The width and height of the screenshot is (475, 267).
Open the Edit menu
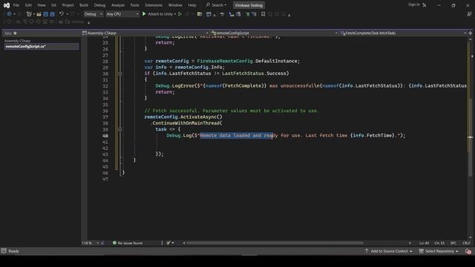pos(28,5)
